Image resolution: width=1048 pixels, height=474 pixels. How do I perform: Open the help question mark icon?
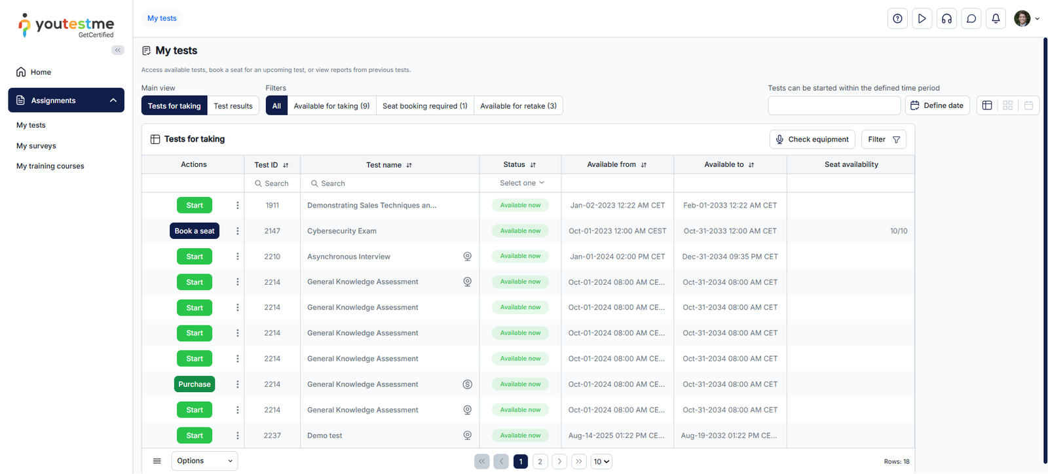[897, 18]
